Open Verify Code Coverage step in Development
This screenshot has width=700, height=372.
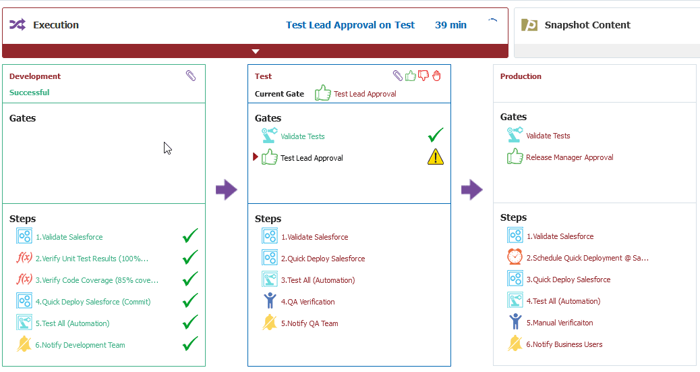(x=97, y=280)
